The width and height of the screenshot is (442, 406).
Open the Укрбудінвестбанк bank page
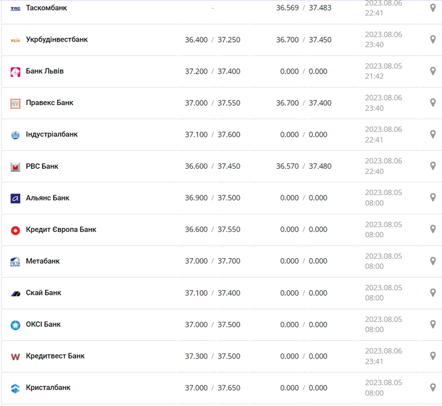[57, 40]
